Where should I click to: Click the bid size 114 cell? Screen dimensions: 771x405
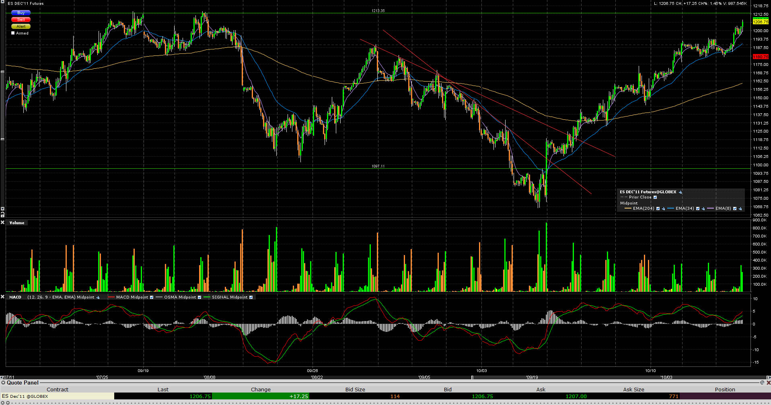(355, 396)
